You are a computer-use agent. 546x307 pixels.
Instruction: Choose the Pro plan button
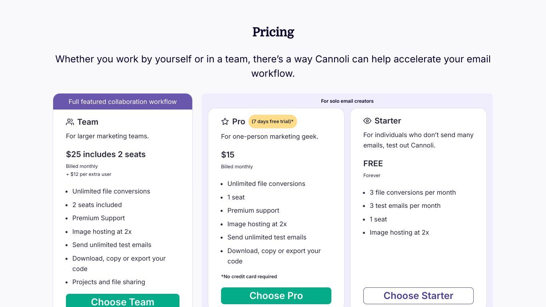276,296
